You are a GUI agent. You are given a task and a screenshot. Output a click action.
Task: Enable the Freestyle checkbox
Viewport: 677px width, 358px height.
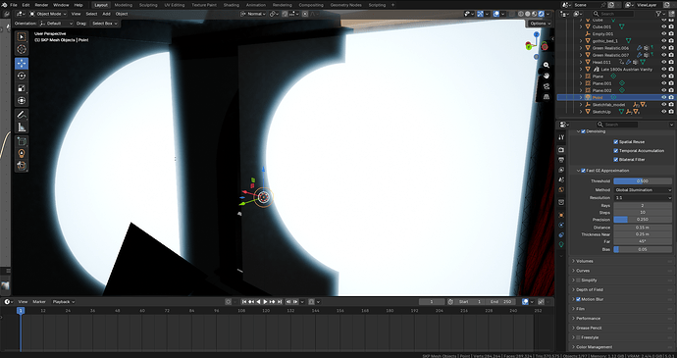(x=579, y=337)
